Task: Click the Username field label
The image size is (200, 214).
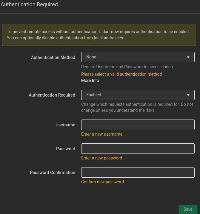Action: point(65,125)
